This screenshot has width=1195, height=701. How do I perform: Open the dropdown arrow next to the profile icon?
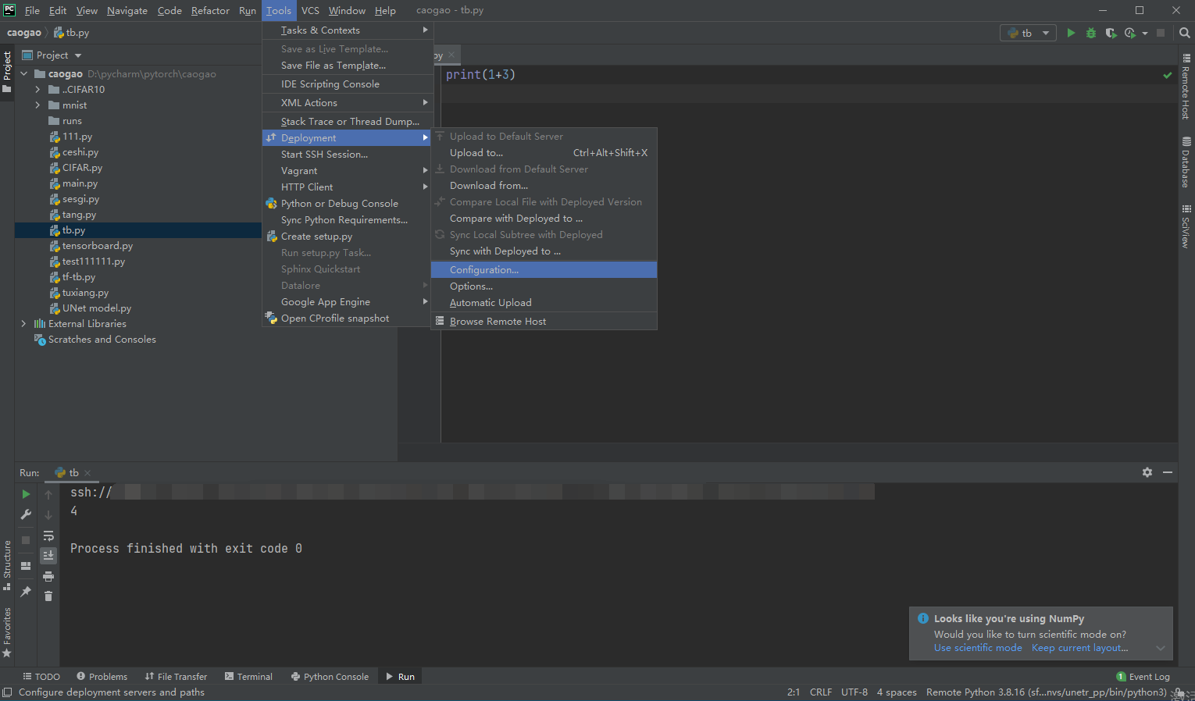point(1145,33)
